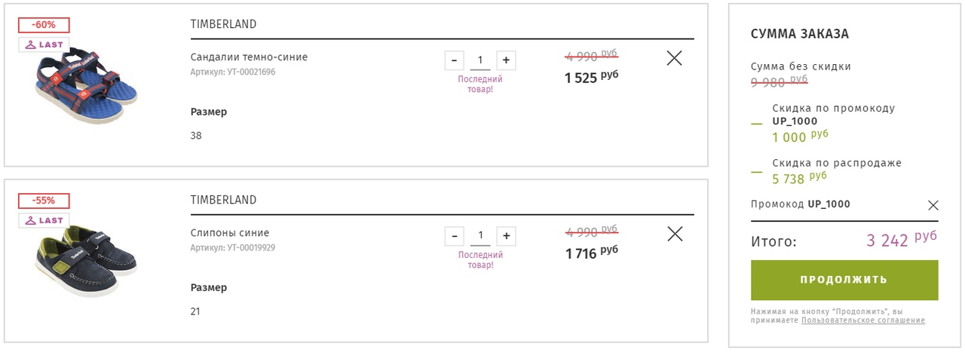The width and height of the screenshot is (965, 353).
Task: Open the Пользовательское соглашение link
Action: tap(863, 321)
